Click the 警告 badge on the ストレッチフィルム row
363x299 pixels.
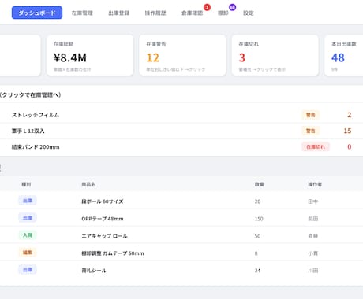[x=311, y=115]
